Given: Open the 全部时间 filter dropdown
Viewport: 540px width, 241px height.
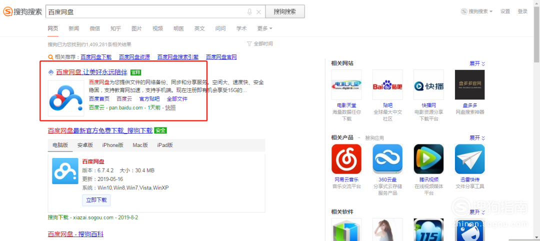Looking at the screenshot, I should 260,44.
